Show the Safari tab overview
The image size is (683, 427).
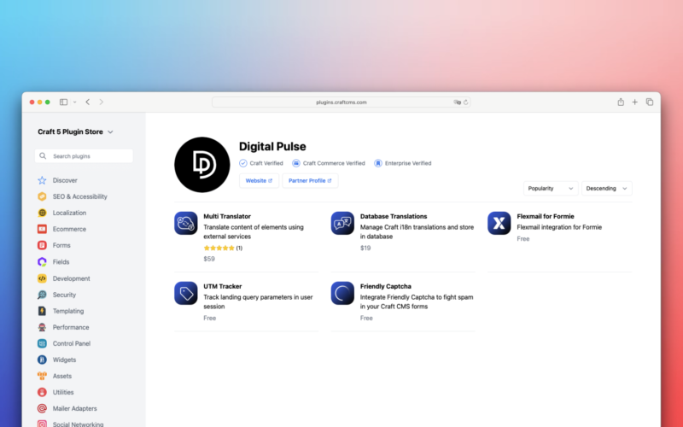(x=650, y=102)
